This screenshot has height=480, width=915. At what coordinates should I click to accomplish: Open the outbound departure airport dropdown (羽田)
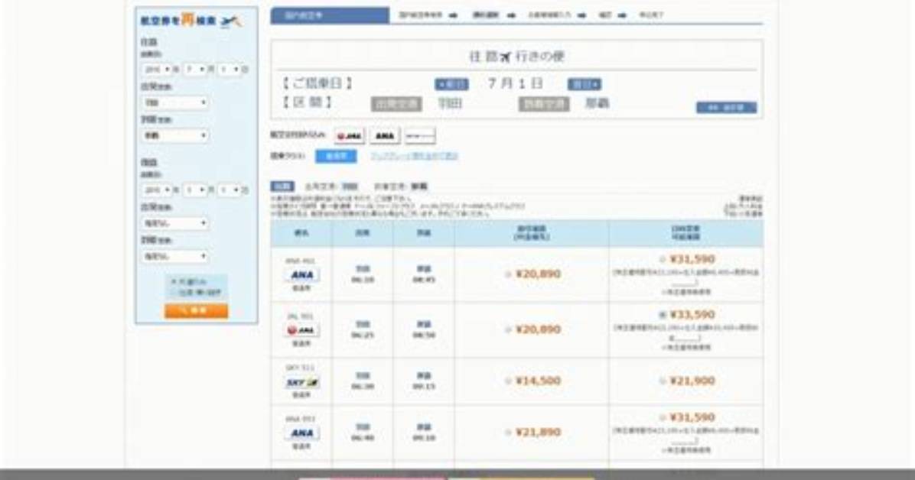coord(175,102)
